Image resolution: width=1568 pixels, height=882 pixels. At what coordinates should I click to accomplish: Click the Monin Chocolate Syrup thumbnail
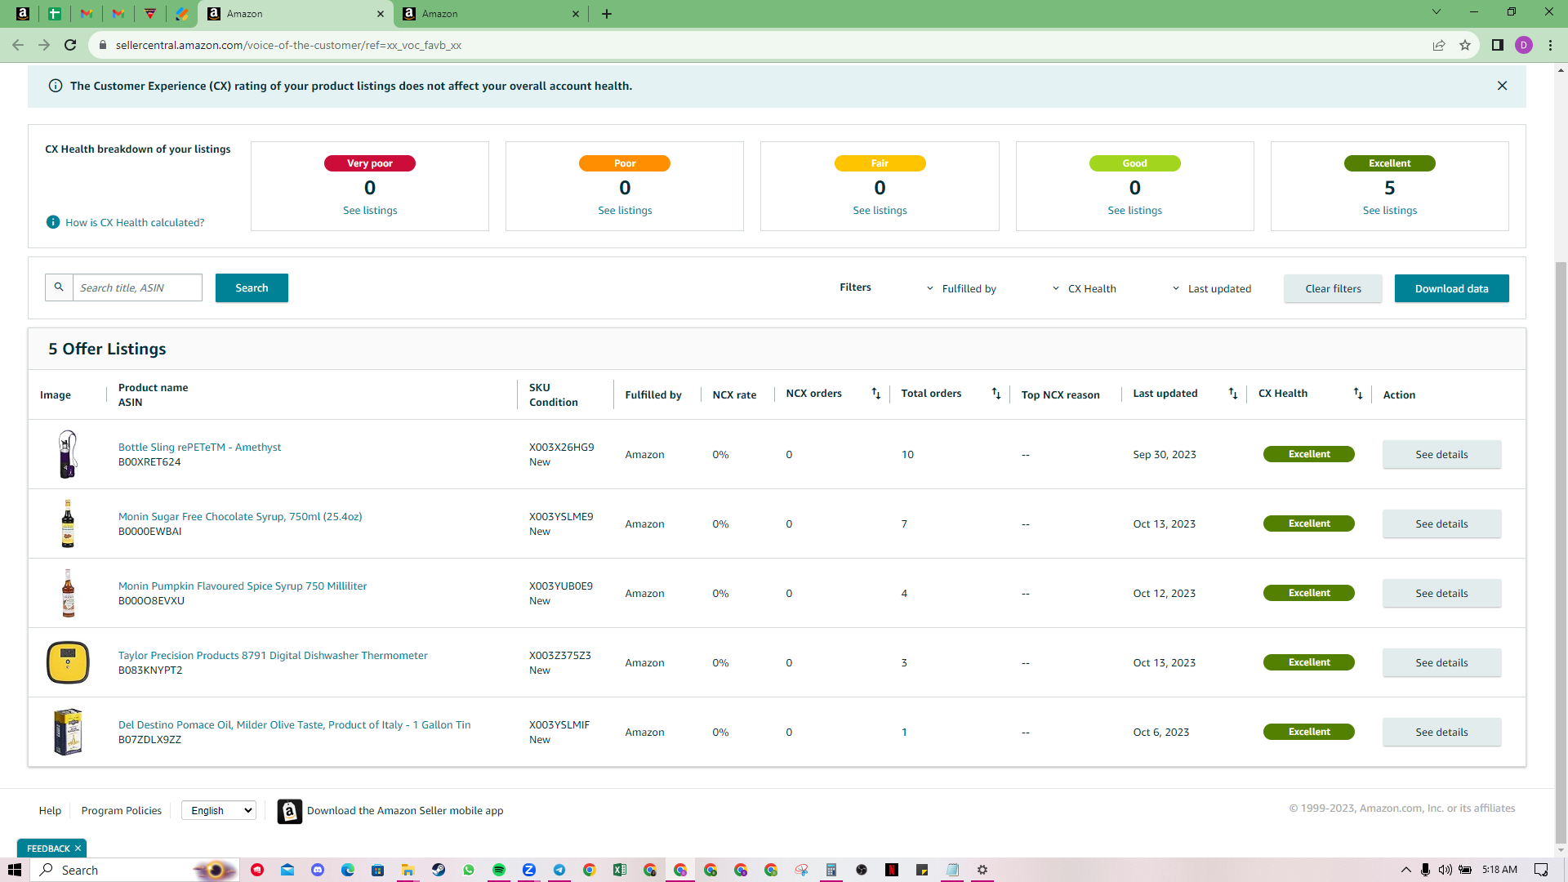[68, 523]
